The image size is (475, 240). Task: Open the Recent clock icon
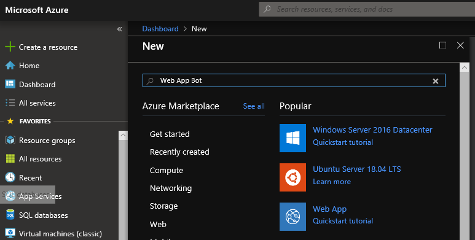(10, 177)
